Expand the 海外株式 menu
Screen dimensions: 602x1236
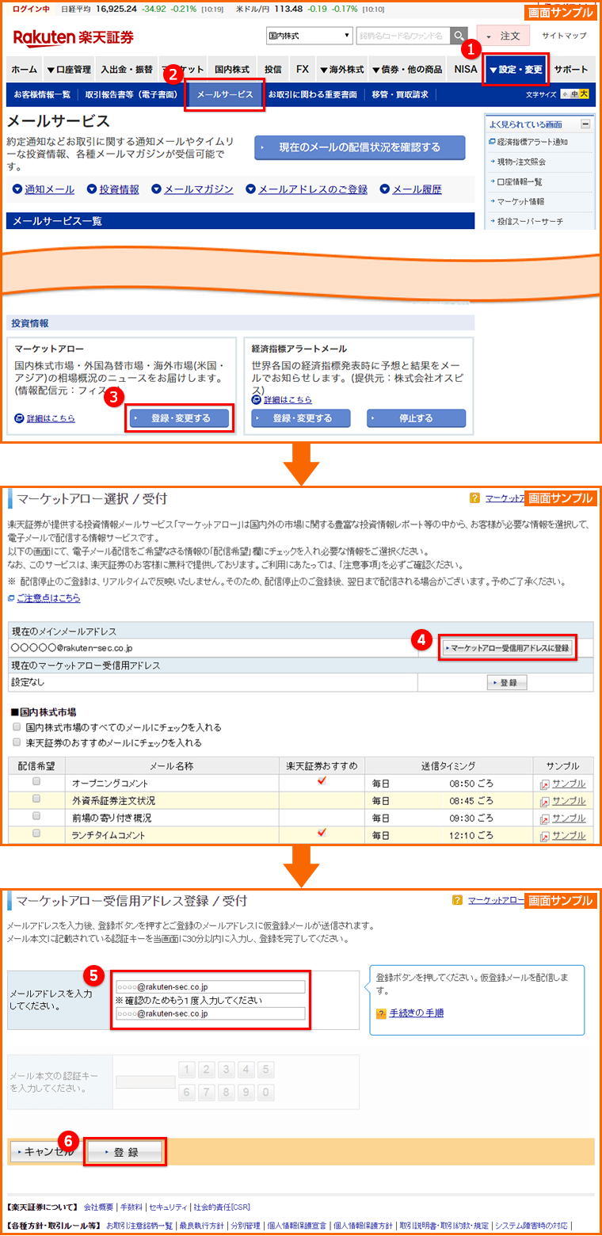(342, 70)
